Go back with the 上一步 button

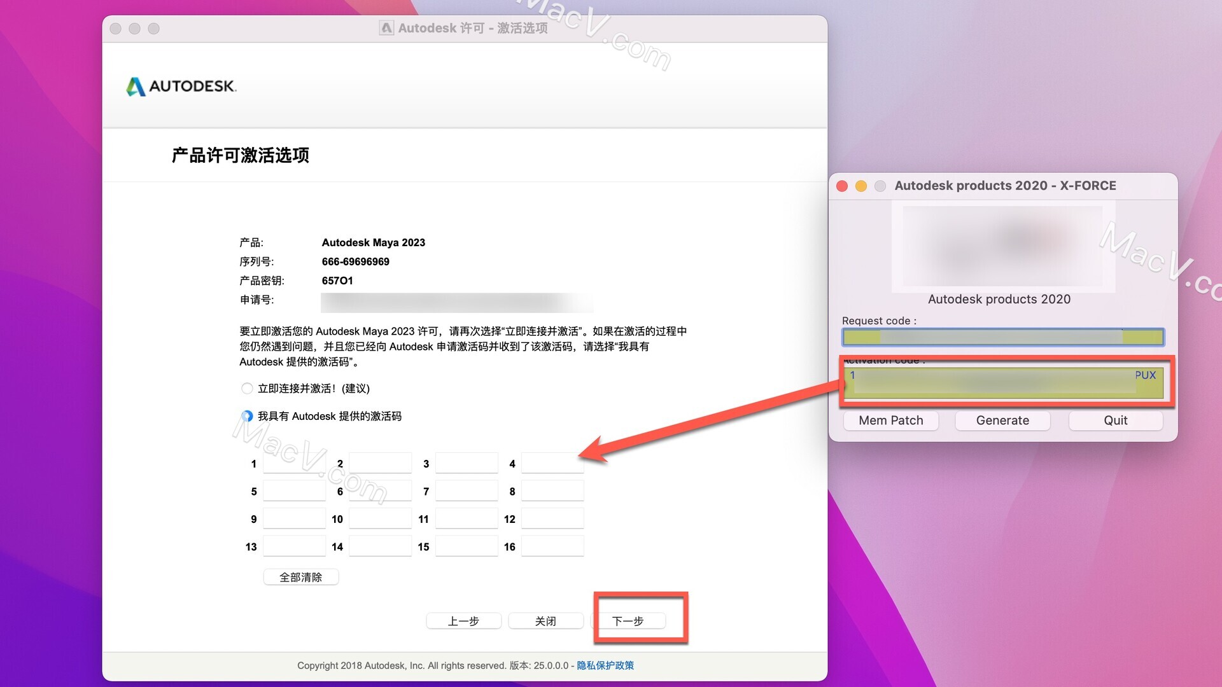pos(463,621)
